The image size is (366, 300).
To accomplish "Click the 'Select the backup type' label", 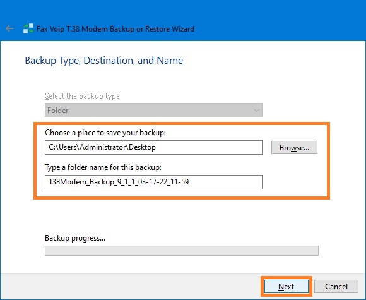I will (x=83, y=96).
